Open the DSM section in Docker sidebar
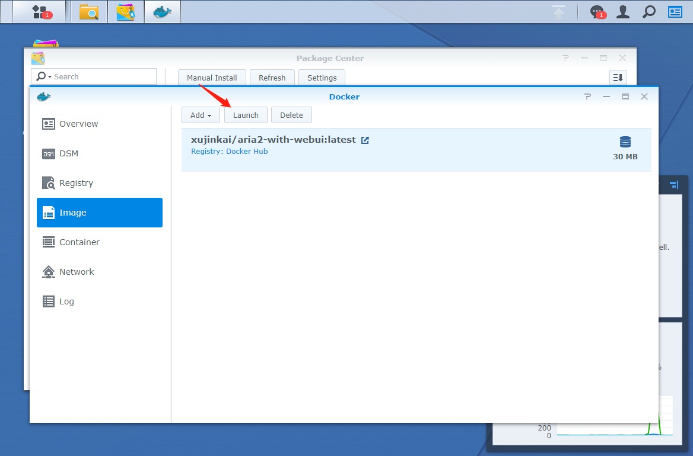The height and width of the screenshot is (456, 693). tap(100, 153)
